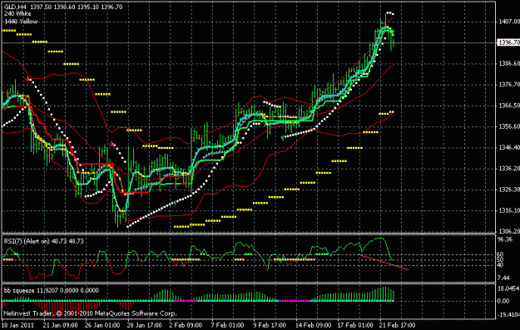The height and width of the screenshot is (330, 520).
Task: Click the 1336.20 price axis label
Action: pos(509,168)
